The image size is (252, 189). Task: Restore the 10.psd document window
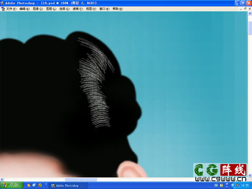[245, 9]
